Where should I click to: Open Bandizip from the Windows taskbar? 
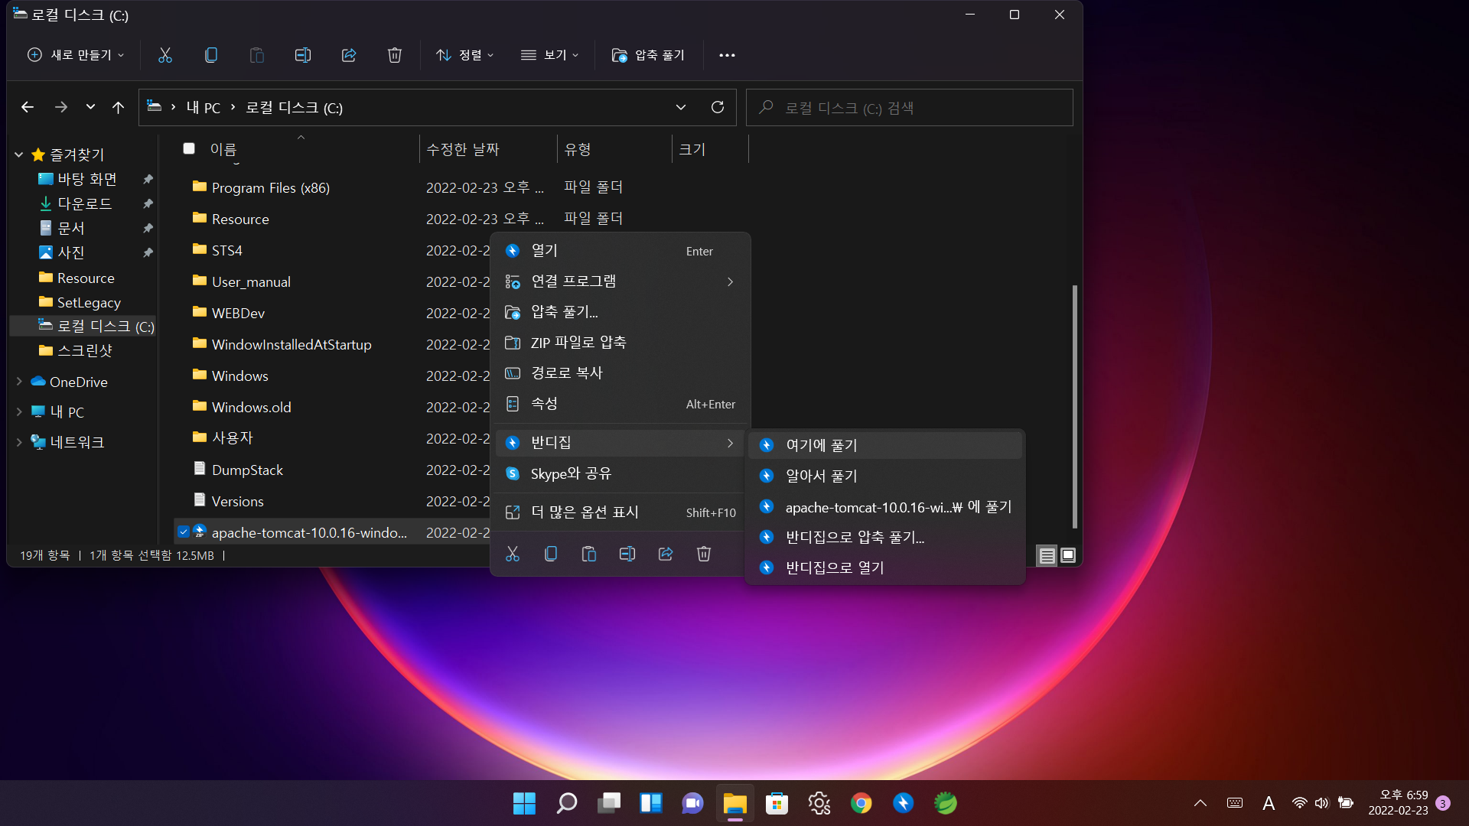point(903,803)
